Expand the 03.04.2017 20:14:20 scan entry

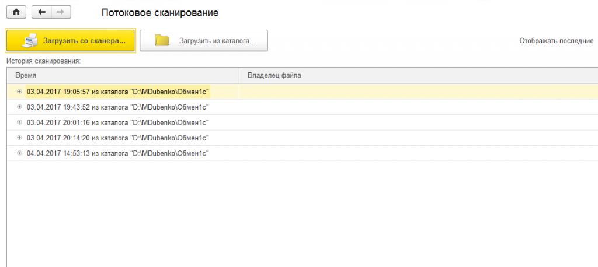pyautogui.click(x=19, y=138)
